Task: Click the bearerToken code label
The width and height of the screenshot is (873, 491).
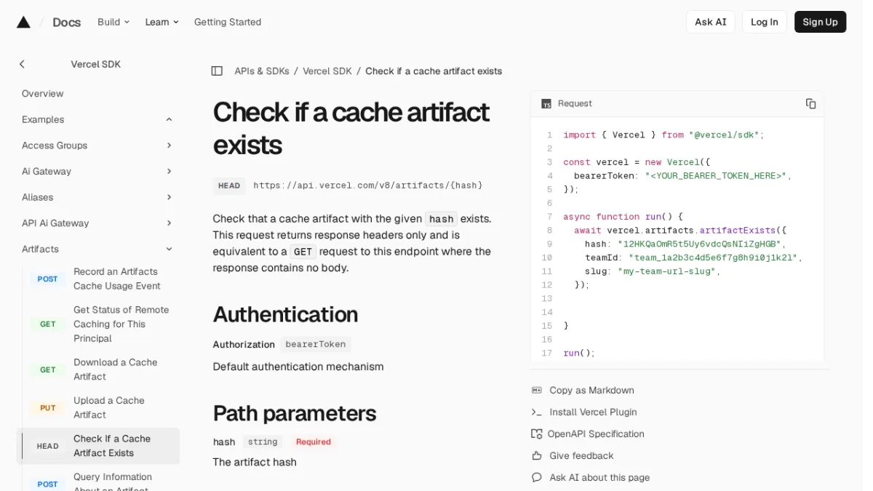Action: pyautogui.click(x=316, y=344)
